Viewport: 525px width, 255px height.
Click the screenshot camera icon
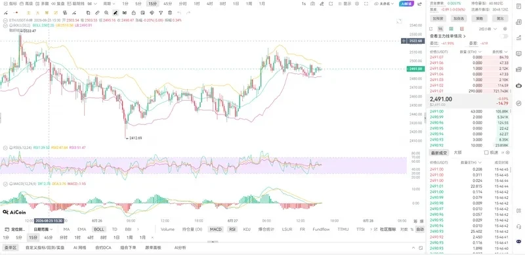coord(312,4)
